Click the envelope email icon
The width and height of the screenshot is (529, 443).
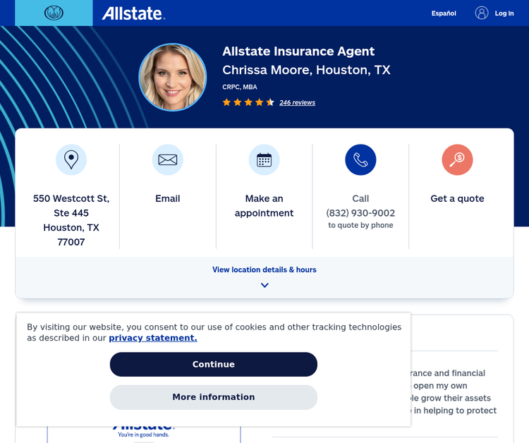[168, 159]
